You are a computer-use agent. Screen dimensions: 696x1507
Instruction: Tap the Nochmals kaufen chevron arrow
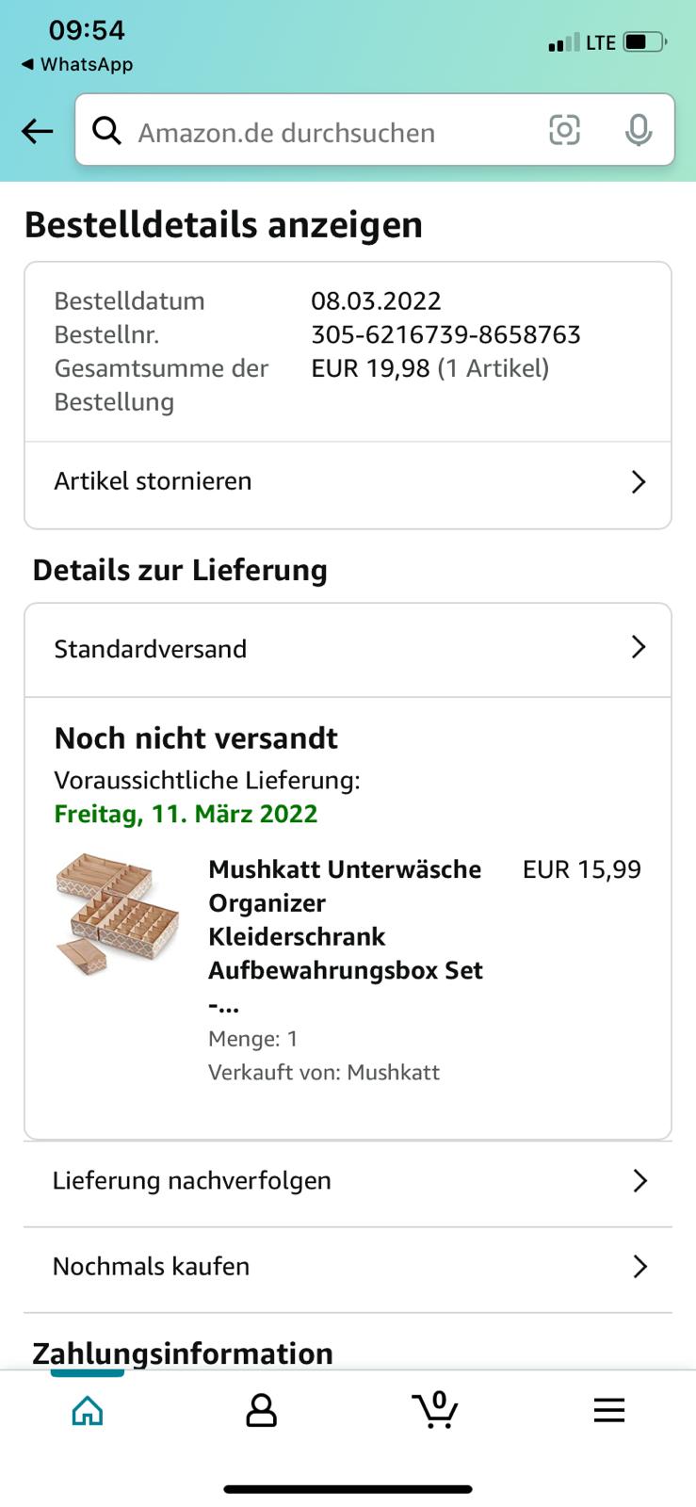click(x=640, y=1267)
